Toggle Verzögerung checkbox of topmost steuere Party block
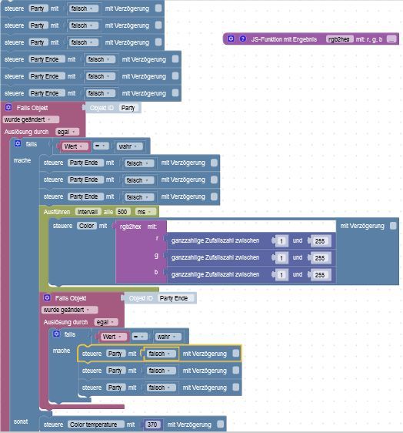 coord(158,8)
